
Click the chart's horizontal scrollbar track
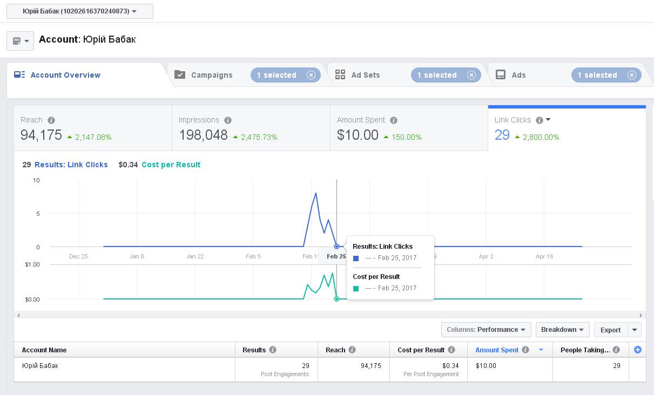(x=329, y=315)
